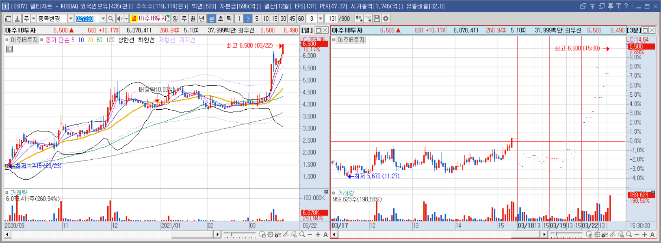This screenshot has height=243, width=661.
Task: Click the line tools icon beside save
Action: [x=368, y=19]
